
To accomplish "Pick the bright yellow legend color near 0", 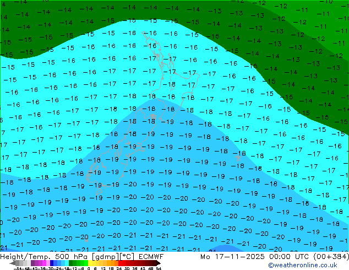I will tap(90, 263).
